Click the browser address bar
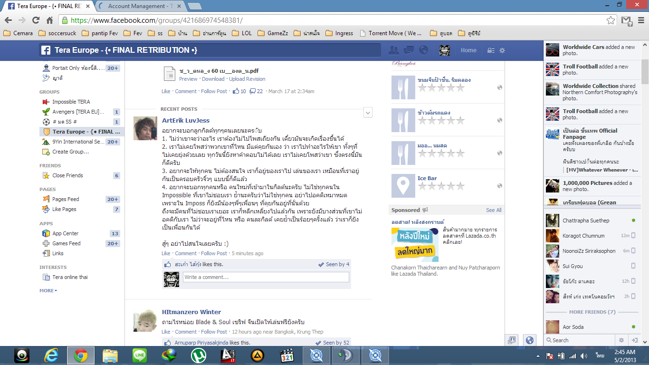Viewport: 649px width, 365px height. click(x=337, y=20)
